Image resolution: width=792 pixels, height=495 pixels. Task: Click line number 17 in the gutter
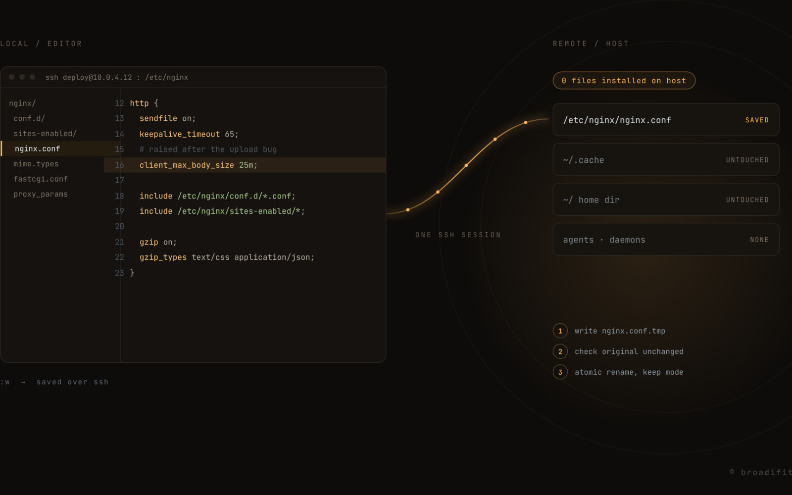pos(119,180)
